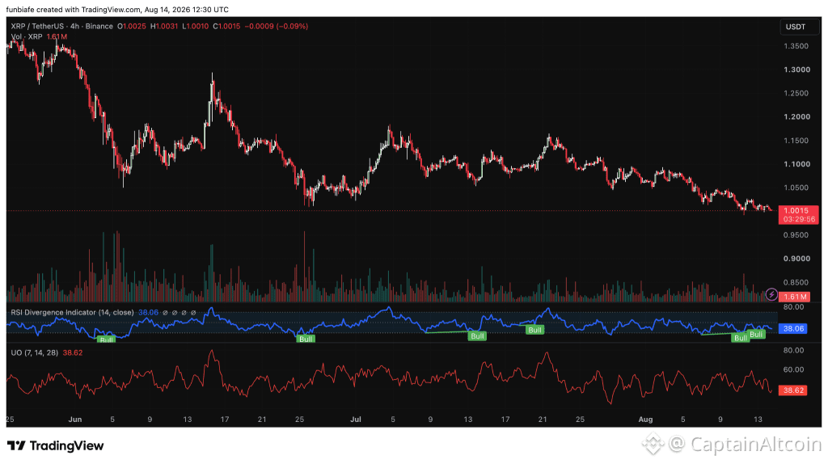Click the 1.3500 price axis label
828x464 pixels.
click(796, 46)
